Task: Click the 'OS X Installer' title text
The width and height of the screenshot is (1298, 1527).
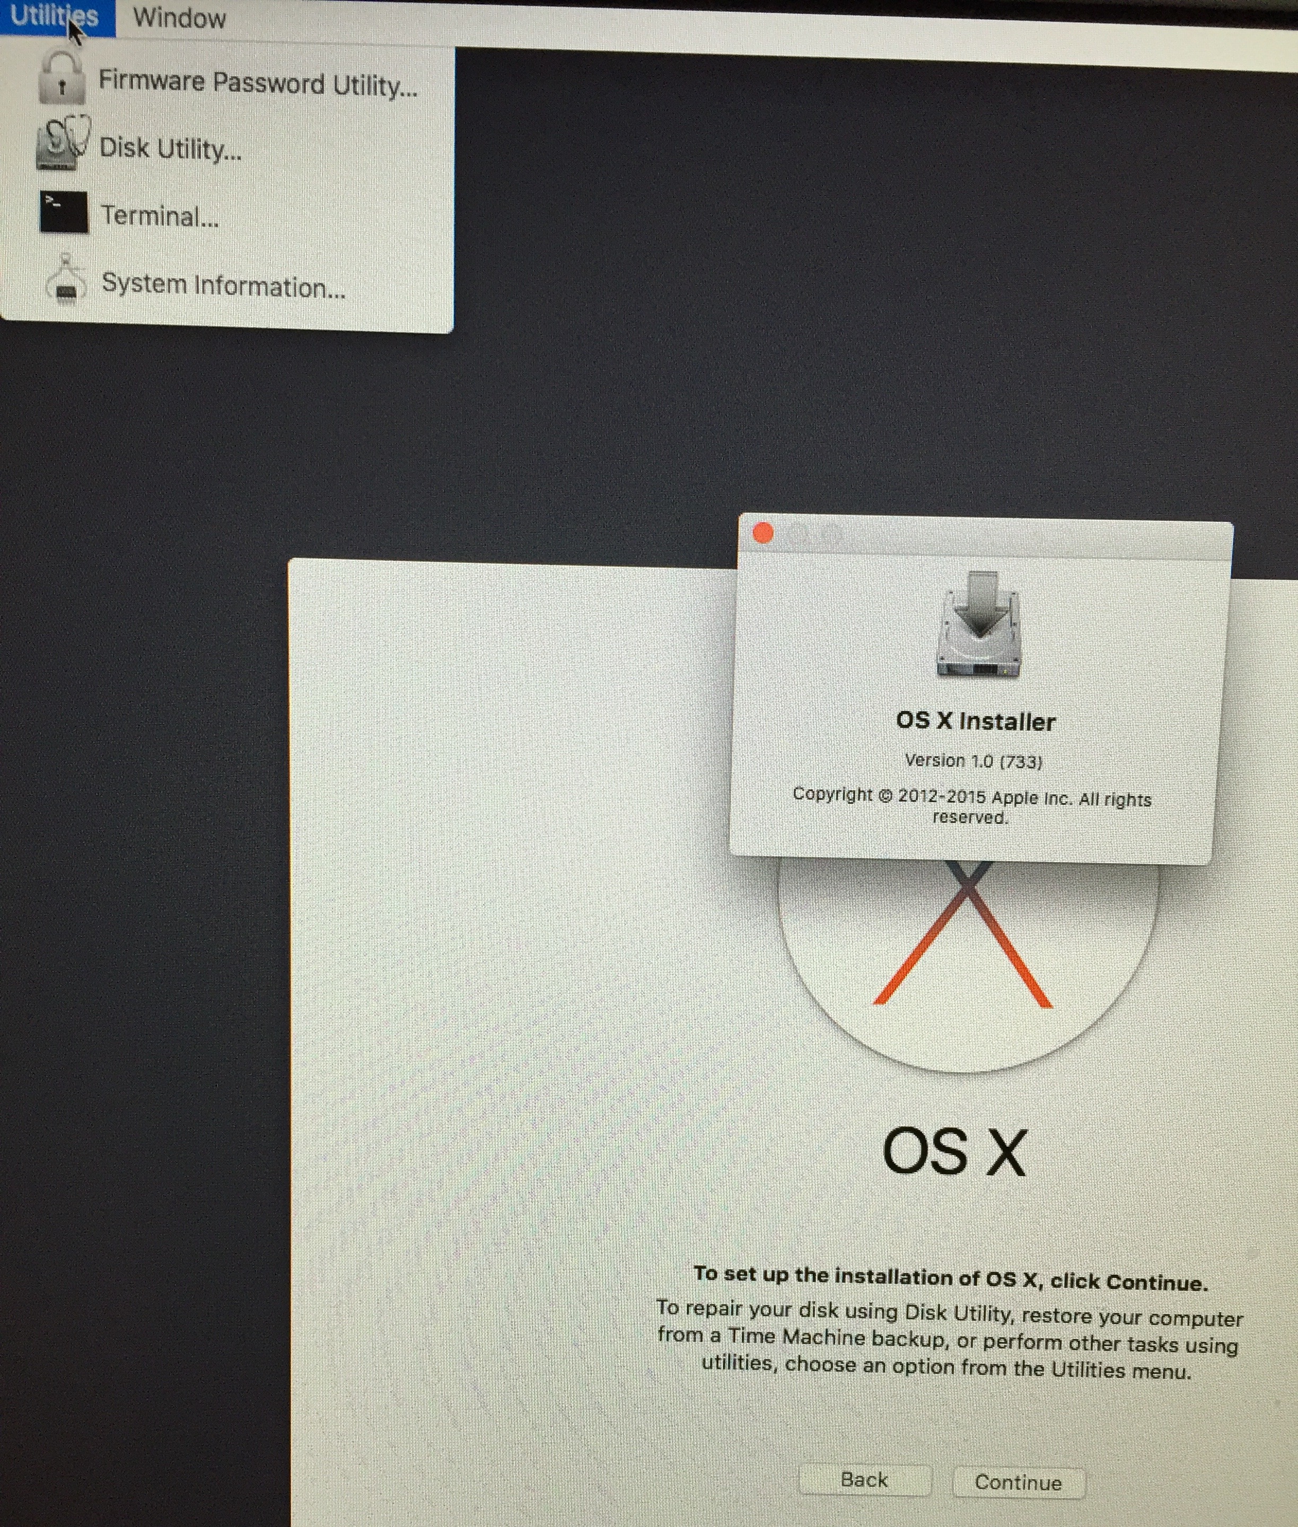Action: (x=976, y=721)
